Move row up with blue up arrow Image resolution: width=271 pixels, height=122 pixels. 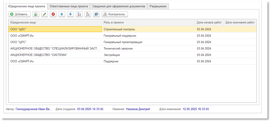[62, 14]
